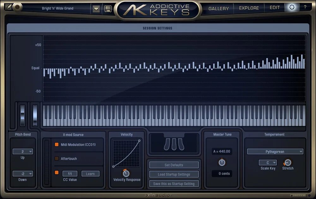Click Set Defaults button
The width and height of the screenshot is (316, 199).
point(174,165)
